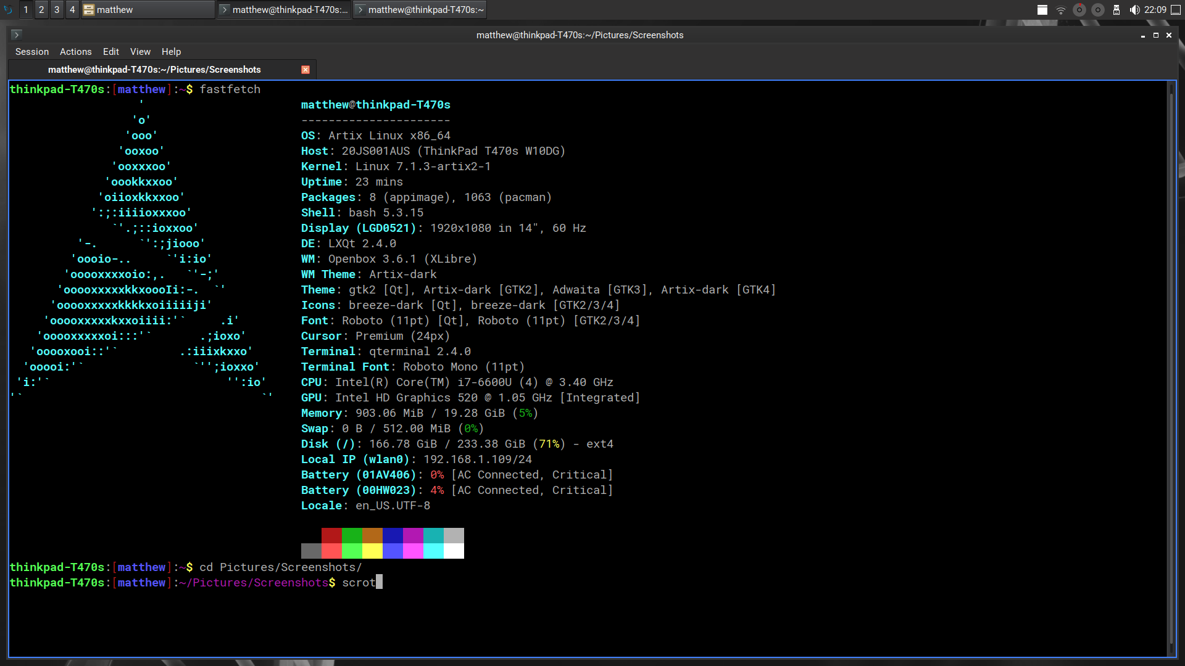Click the 'Packages: 8 (appimage)' line
Image resolution: width=1185 pixels, height=666 pixels.
pyautogui.click(x=426, y=197)
